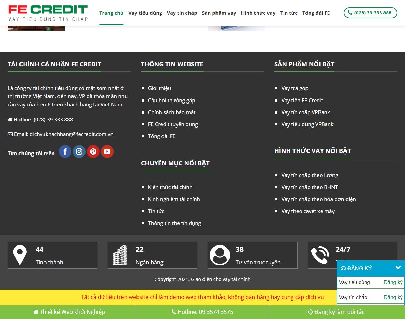Open the Pinterest social icon
This screenshot has height=319, width=405.
tap(93, 151)
